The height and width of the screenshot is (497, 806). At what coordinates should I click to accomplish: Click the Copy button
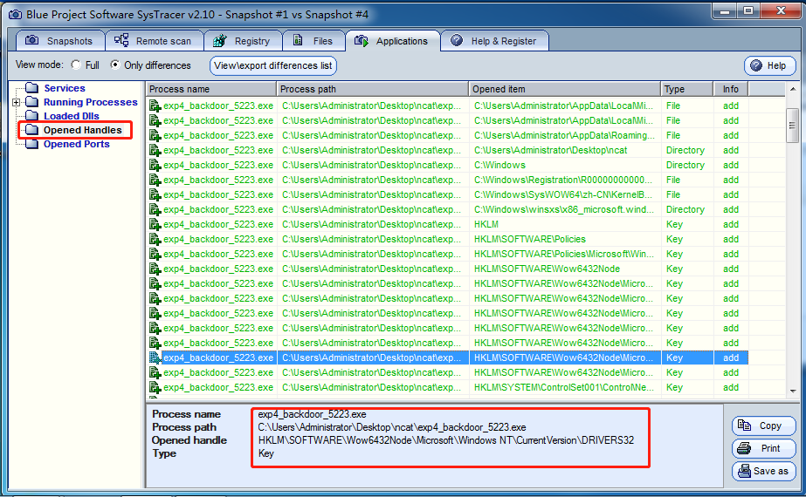coord(763,426)
